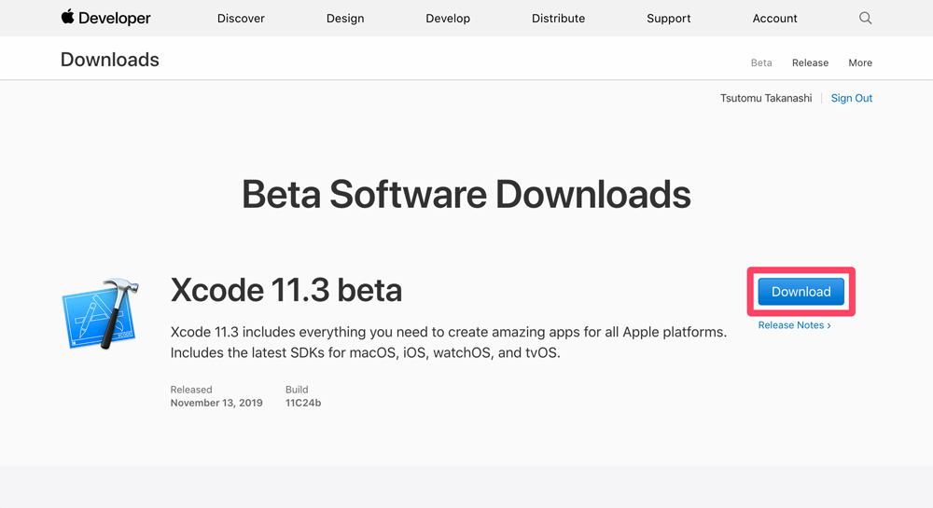Go to the Develop section
Image resolution: width=933 pixels, height=508 pixels.
(448, 19)
